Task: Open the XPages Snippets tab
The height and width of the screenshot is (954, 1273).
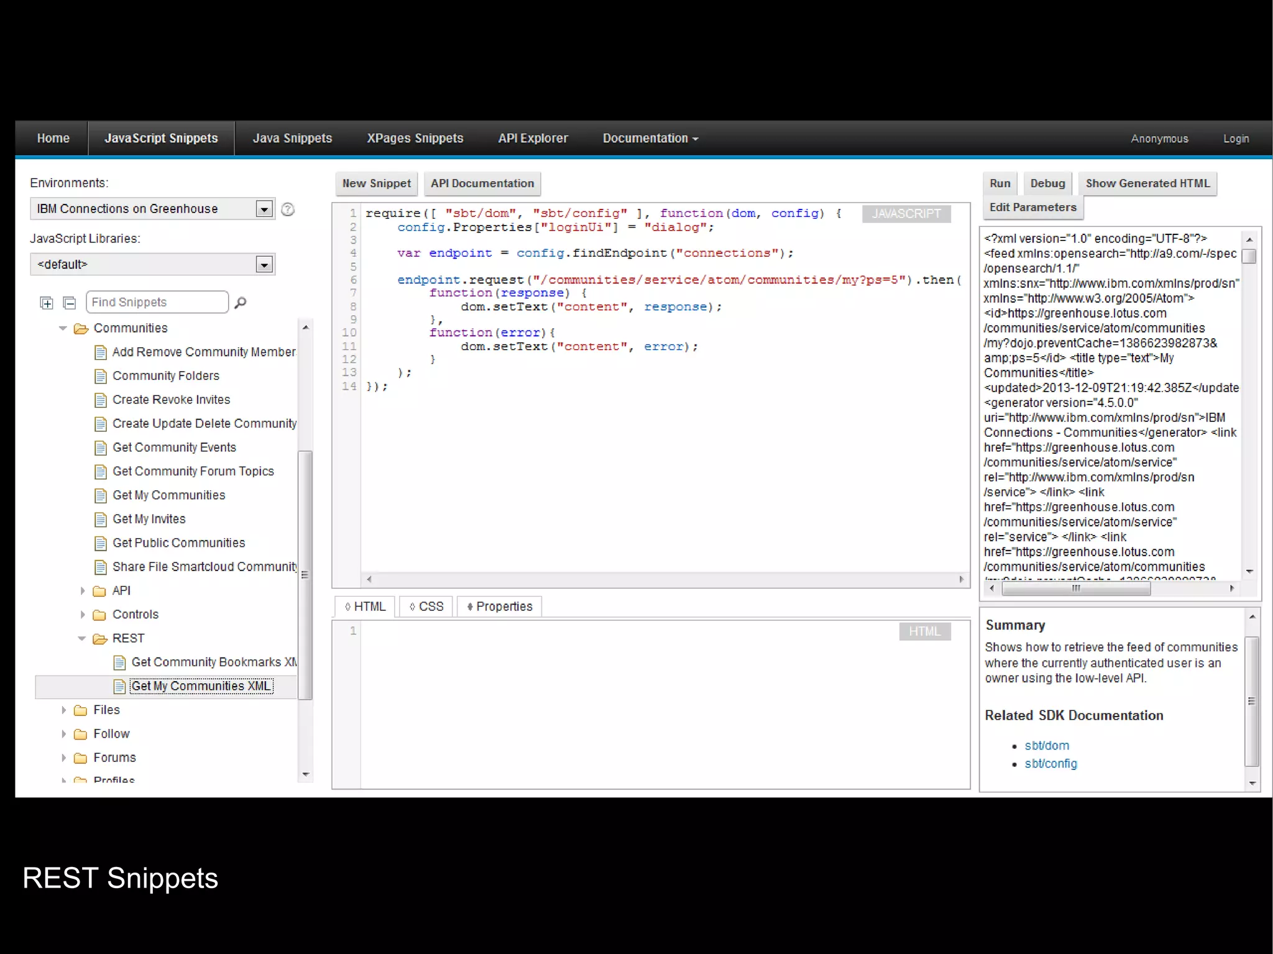Action: tap(415, 139)
